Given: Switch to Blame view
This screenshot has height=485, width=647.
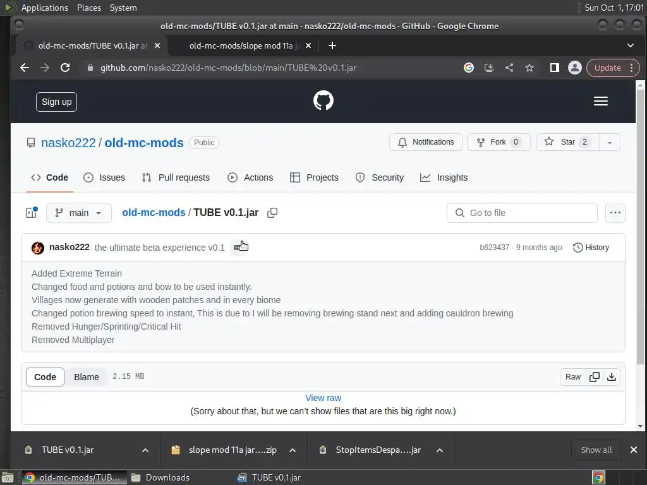Looking at the screenshot, I should (86, 377).
